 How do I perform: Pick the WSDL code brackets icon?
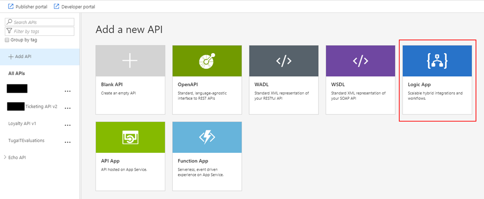(x=360, y=61)
